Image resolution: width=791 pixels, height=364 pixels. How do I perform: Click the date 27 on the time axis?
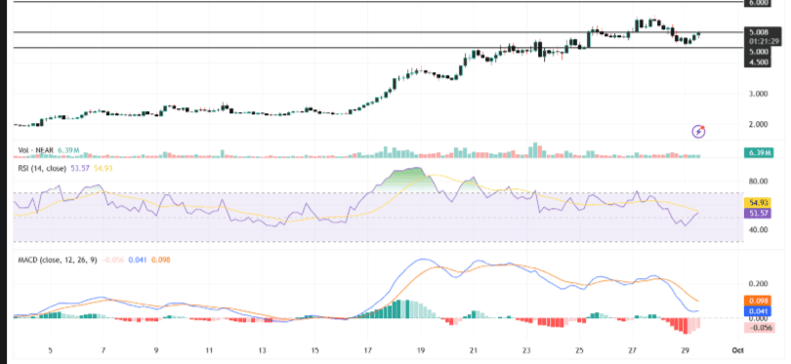[632, 350]
